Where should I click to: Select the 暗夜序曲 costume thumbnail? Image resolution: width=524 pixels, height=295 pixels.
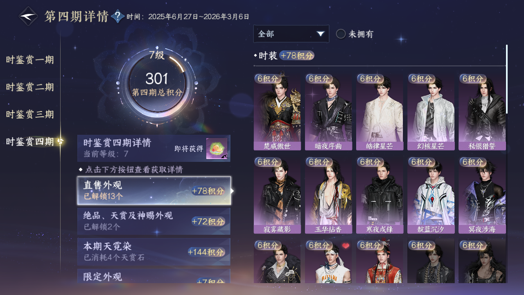(328, 112)
